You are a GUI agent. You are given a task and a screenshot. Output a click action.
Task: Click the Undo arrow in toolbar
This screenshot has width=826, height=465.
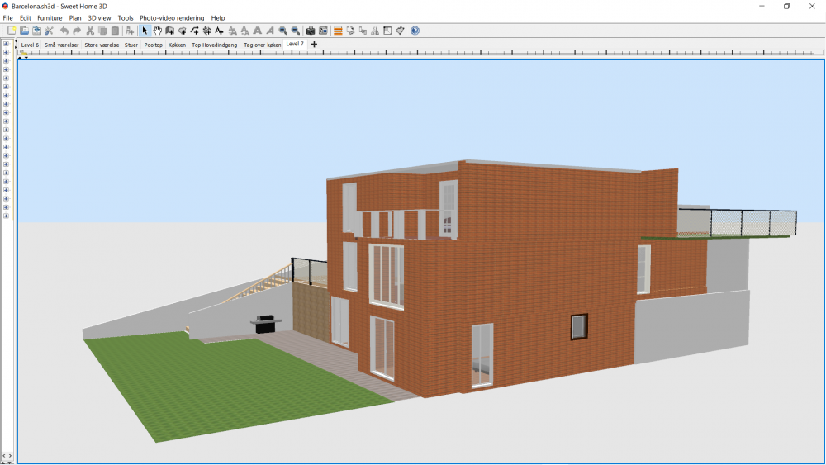pos(64,31)
